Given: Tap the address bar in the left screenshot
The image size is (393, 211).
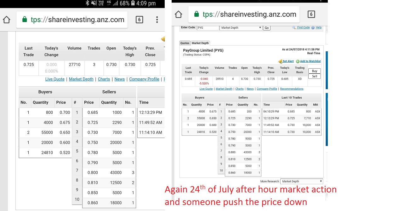Looking at the screenshot, I should click(x=72, y=20).
